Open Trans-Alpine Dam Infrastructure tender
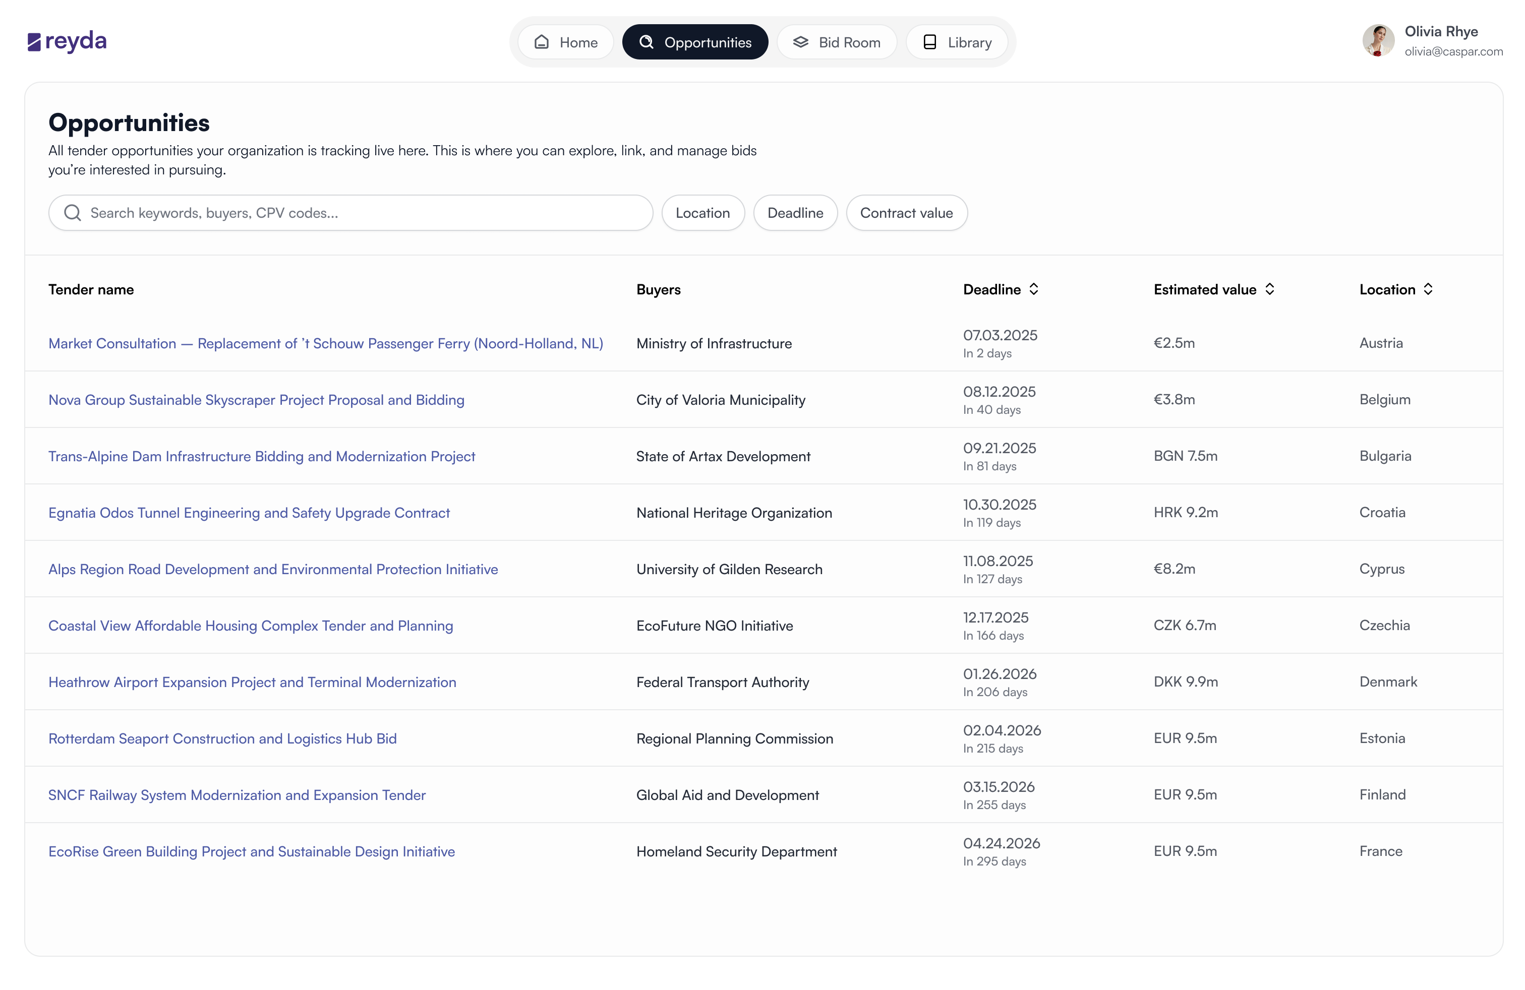 pyautogui.click(x=261, y=456)
